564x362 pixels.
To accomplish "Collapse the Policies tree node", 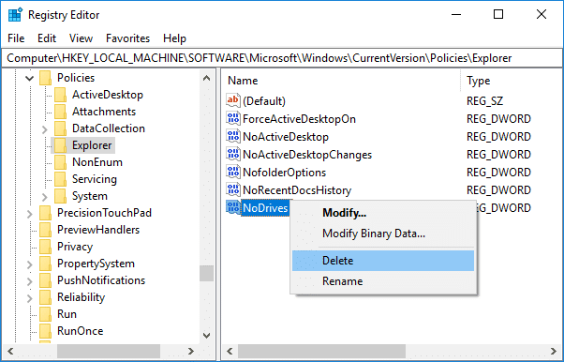I will [x=30, y=78].
